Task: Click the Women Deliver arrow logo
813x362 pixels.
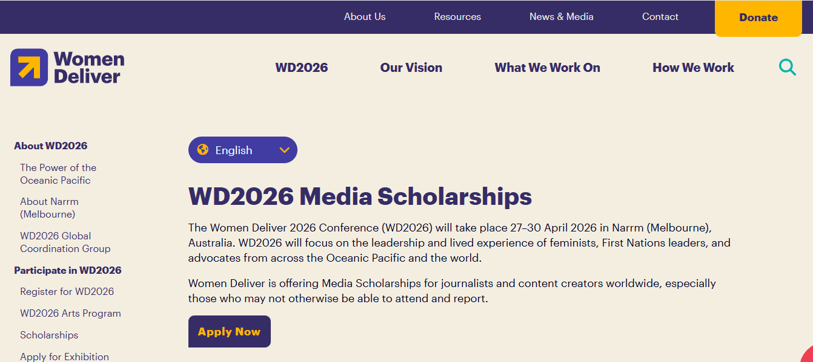Action: 29,67
